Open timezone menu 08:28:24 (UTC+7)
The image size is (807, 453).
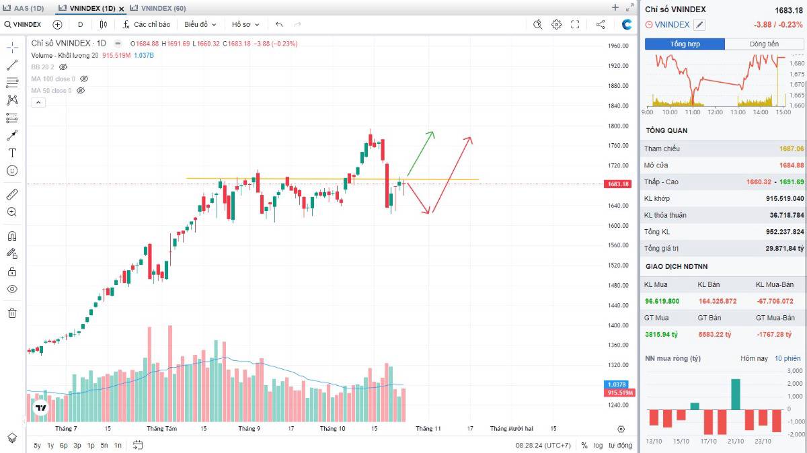point(543,445)
